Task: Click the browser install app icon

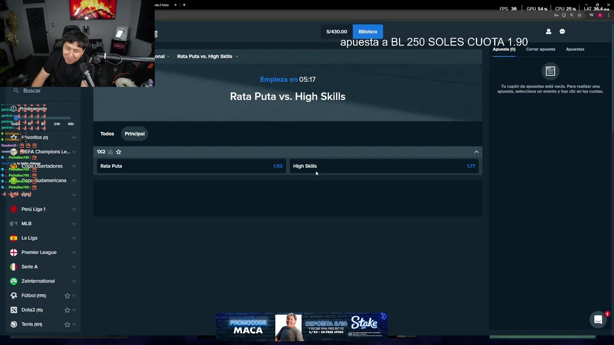Action: tap(564, 15)
